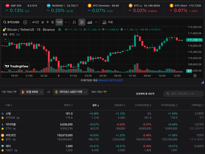This screenshot has height=154, width=205.
Task: Toggle the favorite star for BTC
Action: click(2, 139)
